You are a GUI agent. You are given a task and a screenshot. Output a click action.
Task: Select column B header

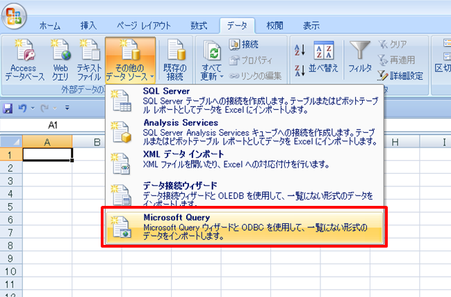[x=97, y=142]
